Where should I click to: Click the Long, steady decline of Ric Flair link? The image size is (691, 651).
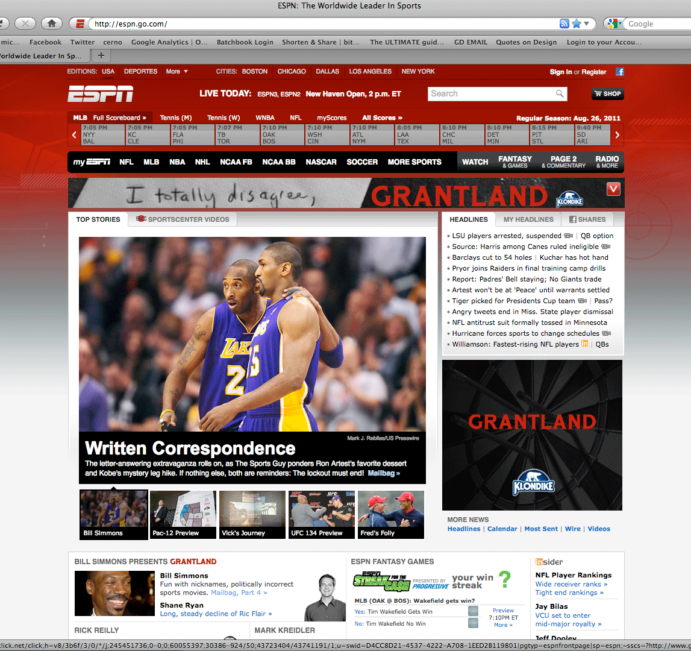[x=216, y=614]
